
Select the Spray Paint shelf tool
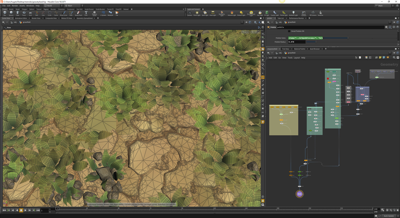(x=78, y=13)
